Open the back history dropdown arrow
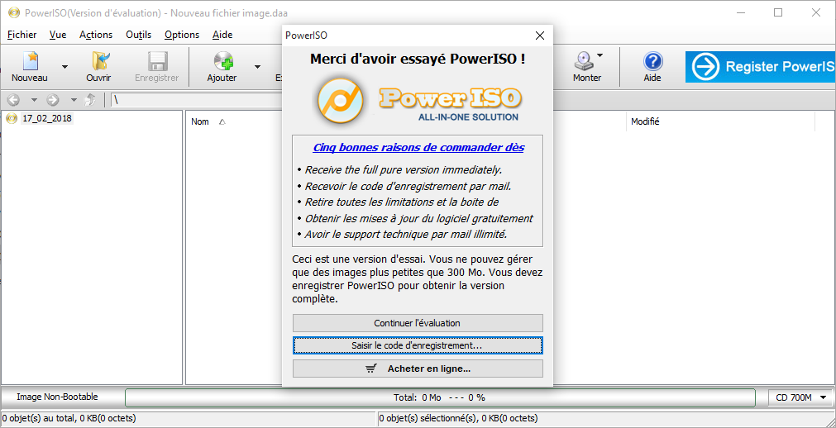 tap(34, 100)
